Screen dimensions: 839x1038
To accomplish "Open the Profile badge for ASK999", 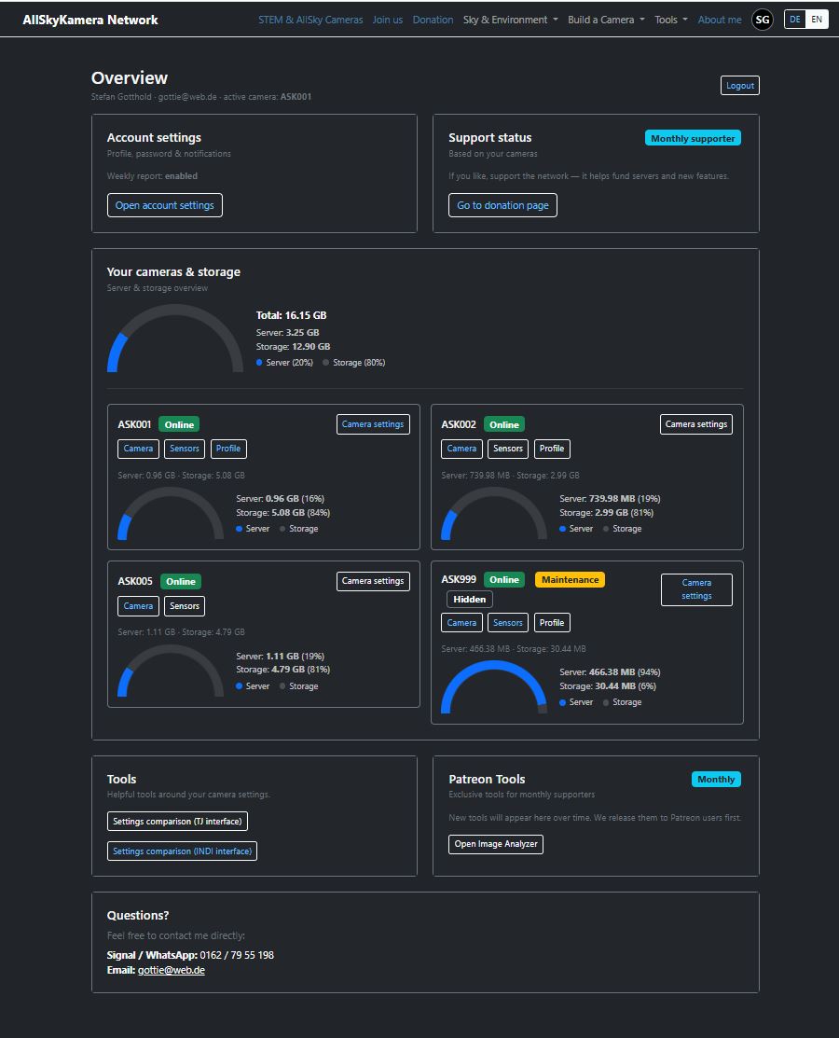I will (x=551, y=622).
